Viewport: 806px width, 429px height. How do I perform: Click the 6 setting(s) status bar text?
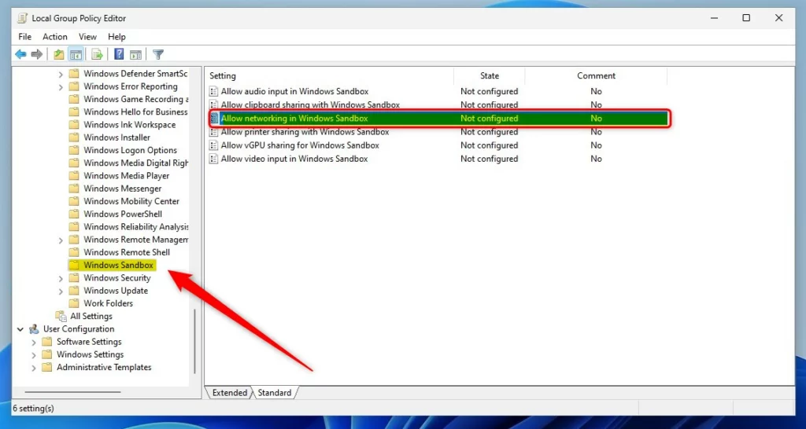33,409
